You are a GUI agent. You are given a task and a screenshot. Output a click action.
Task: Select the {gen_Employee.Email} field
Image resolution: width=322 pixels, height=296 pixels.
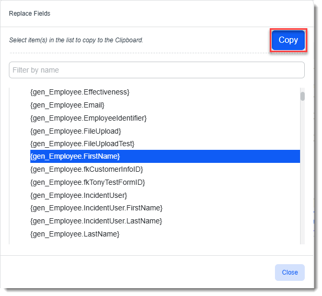pyautogui.click(x=67, y=105)
